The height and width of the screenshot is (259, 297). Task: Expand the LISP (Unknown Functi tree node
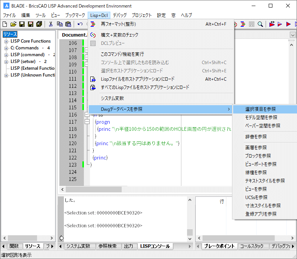pos(6,75)
